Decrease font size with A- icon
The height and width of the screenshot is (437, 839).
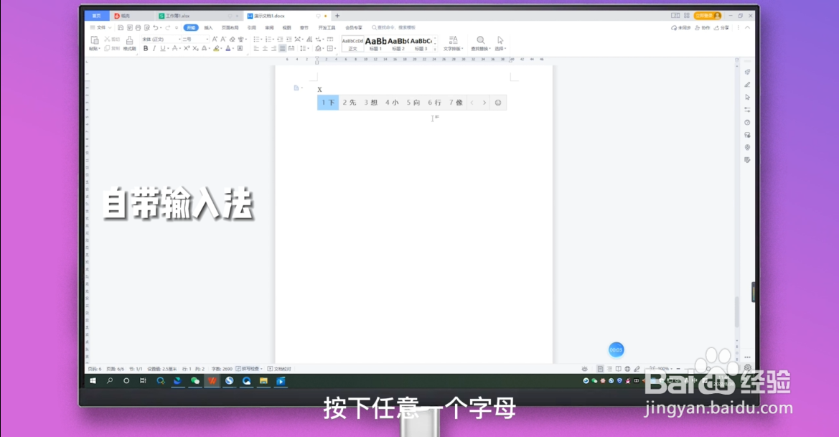tap(224, 39)
